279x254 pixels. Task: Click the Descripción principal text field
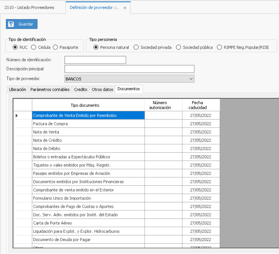point(129,69)
